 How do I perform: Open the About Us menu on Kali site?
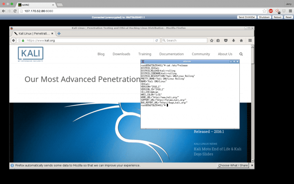(x=225, y=54)
